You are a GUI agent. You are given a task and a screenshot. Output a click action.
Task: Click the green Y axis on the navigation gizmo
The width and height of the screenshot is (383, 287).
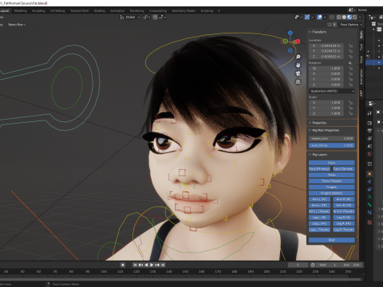coord(286,41)
